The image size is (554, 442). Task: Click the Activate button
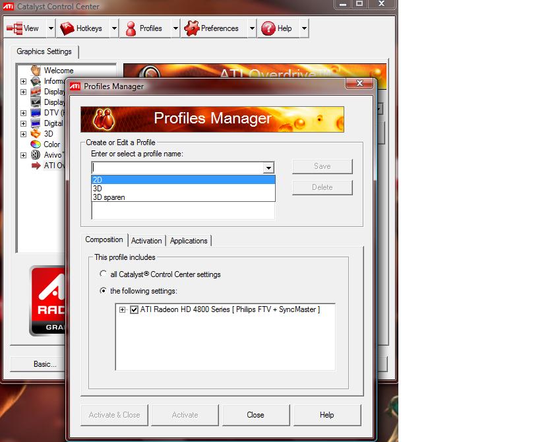click(185, 415)
